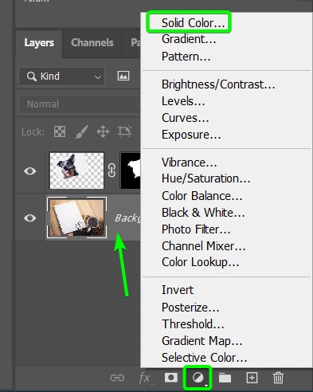Click the new adjustment layer icon

198,378
